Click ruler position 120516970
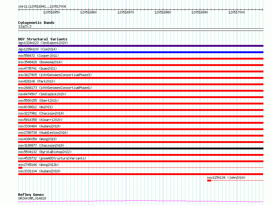This screenshot has width=272, height=205. (126, 12)
